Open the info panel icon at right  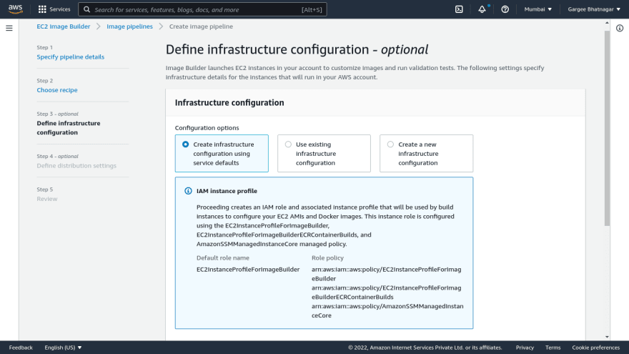[x=620, y=28]
